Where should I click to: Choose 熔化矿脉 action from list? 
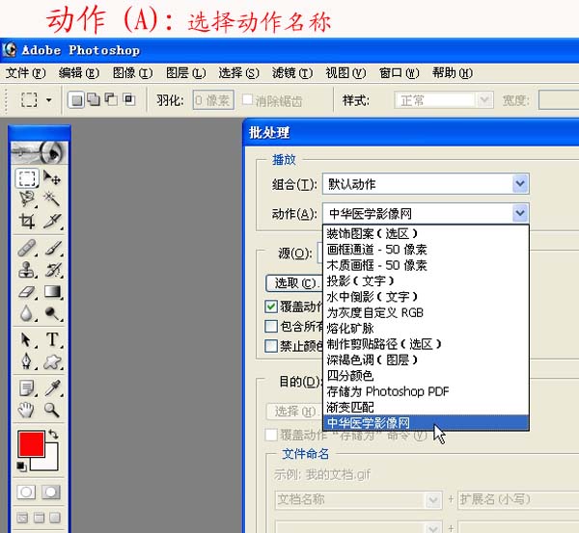point(427,329)
